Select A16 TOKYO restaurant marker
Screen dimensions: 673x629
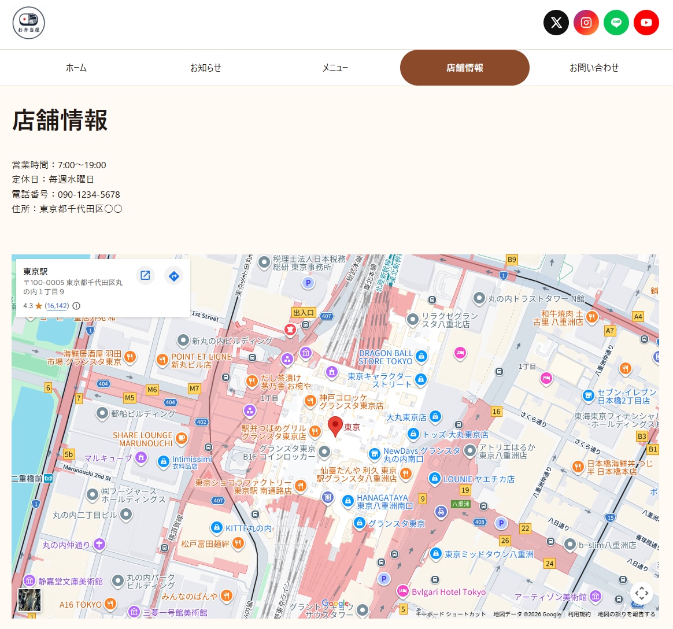tap(110, 604)
